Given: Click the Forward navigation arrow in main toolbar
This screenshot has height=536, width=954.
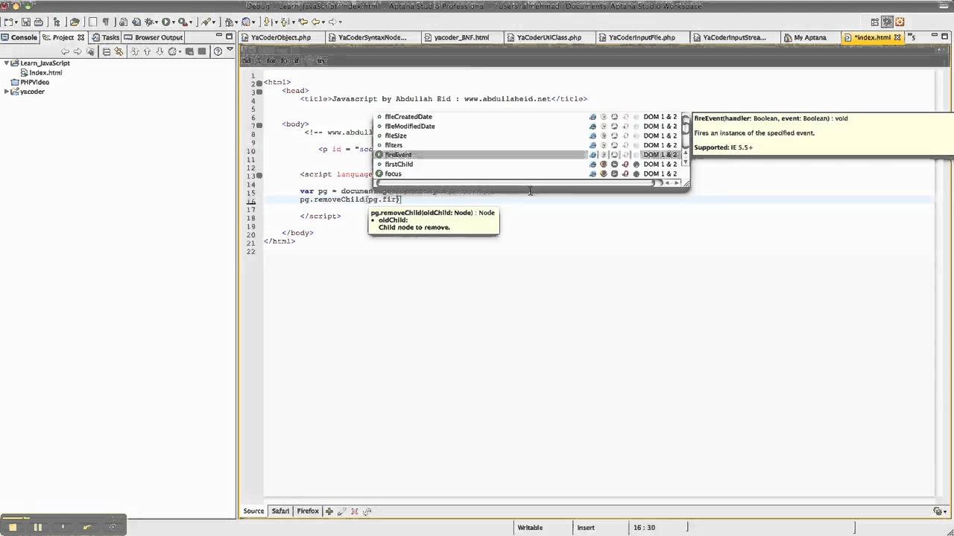Looking at the screenshot, I should [x=331, y=22].
